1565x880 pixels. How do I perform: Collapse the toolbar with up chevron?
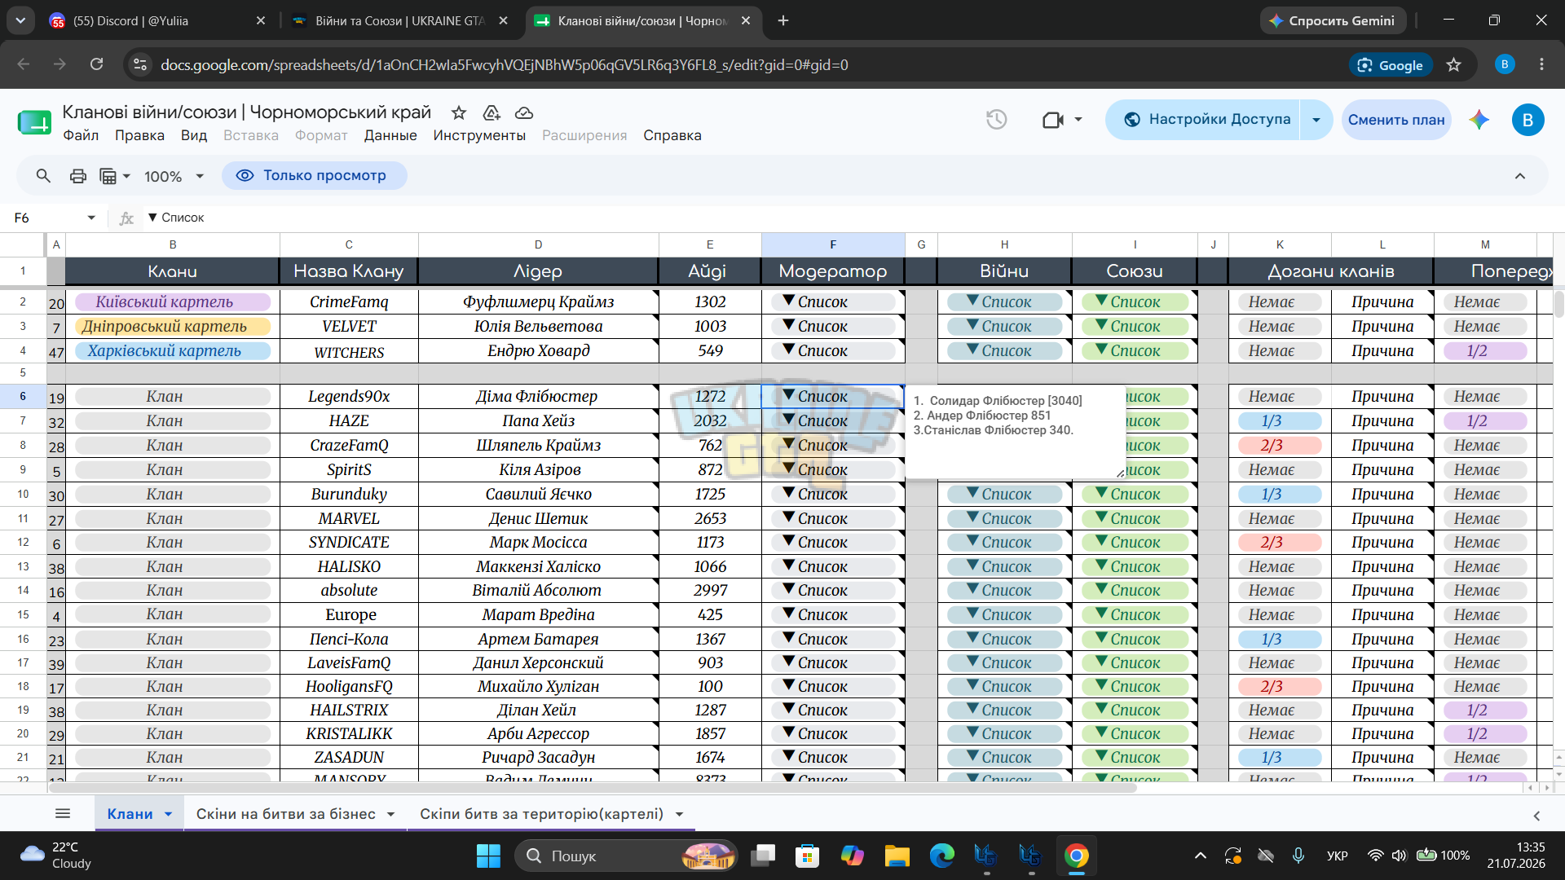[1519, 176]
